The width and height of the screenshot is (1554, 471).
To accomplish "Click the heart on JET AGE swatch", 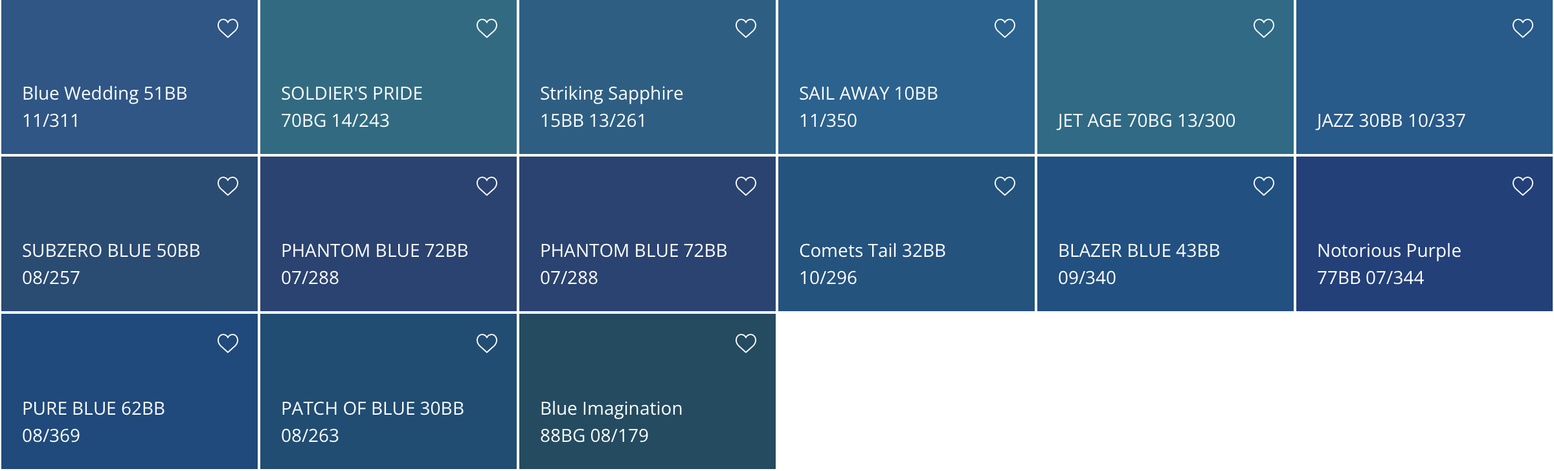I will pos(1264,28).
